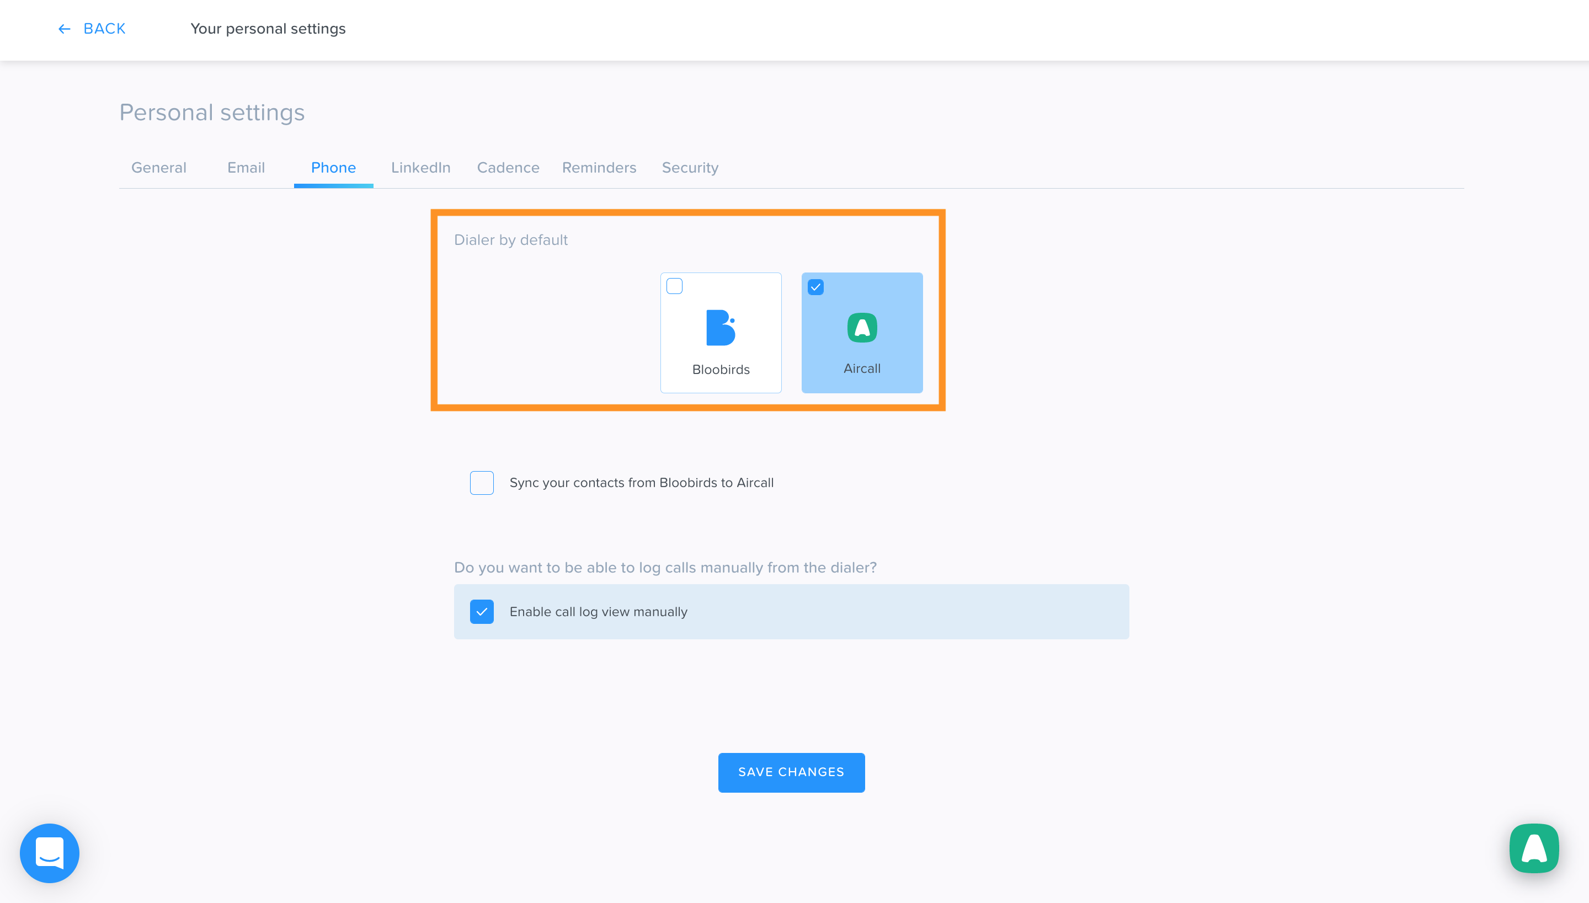The width and height of the screenshot is (1589, 903).
Task: Switch to the General tab
Action: point(159,168)
